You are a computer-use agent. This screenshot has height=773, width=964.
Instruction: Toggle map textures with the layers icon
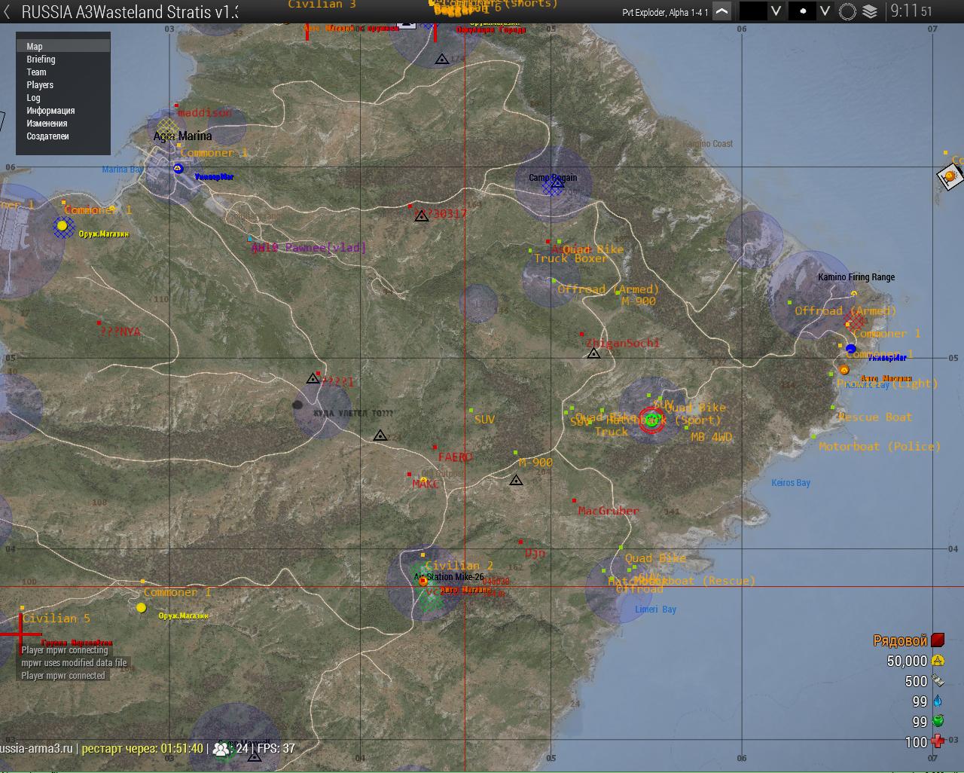pos(870,11)
